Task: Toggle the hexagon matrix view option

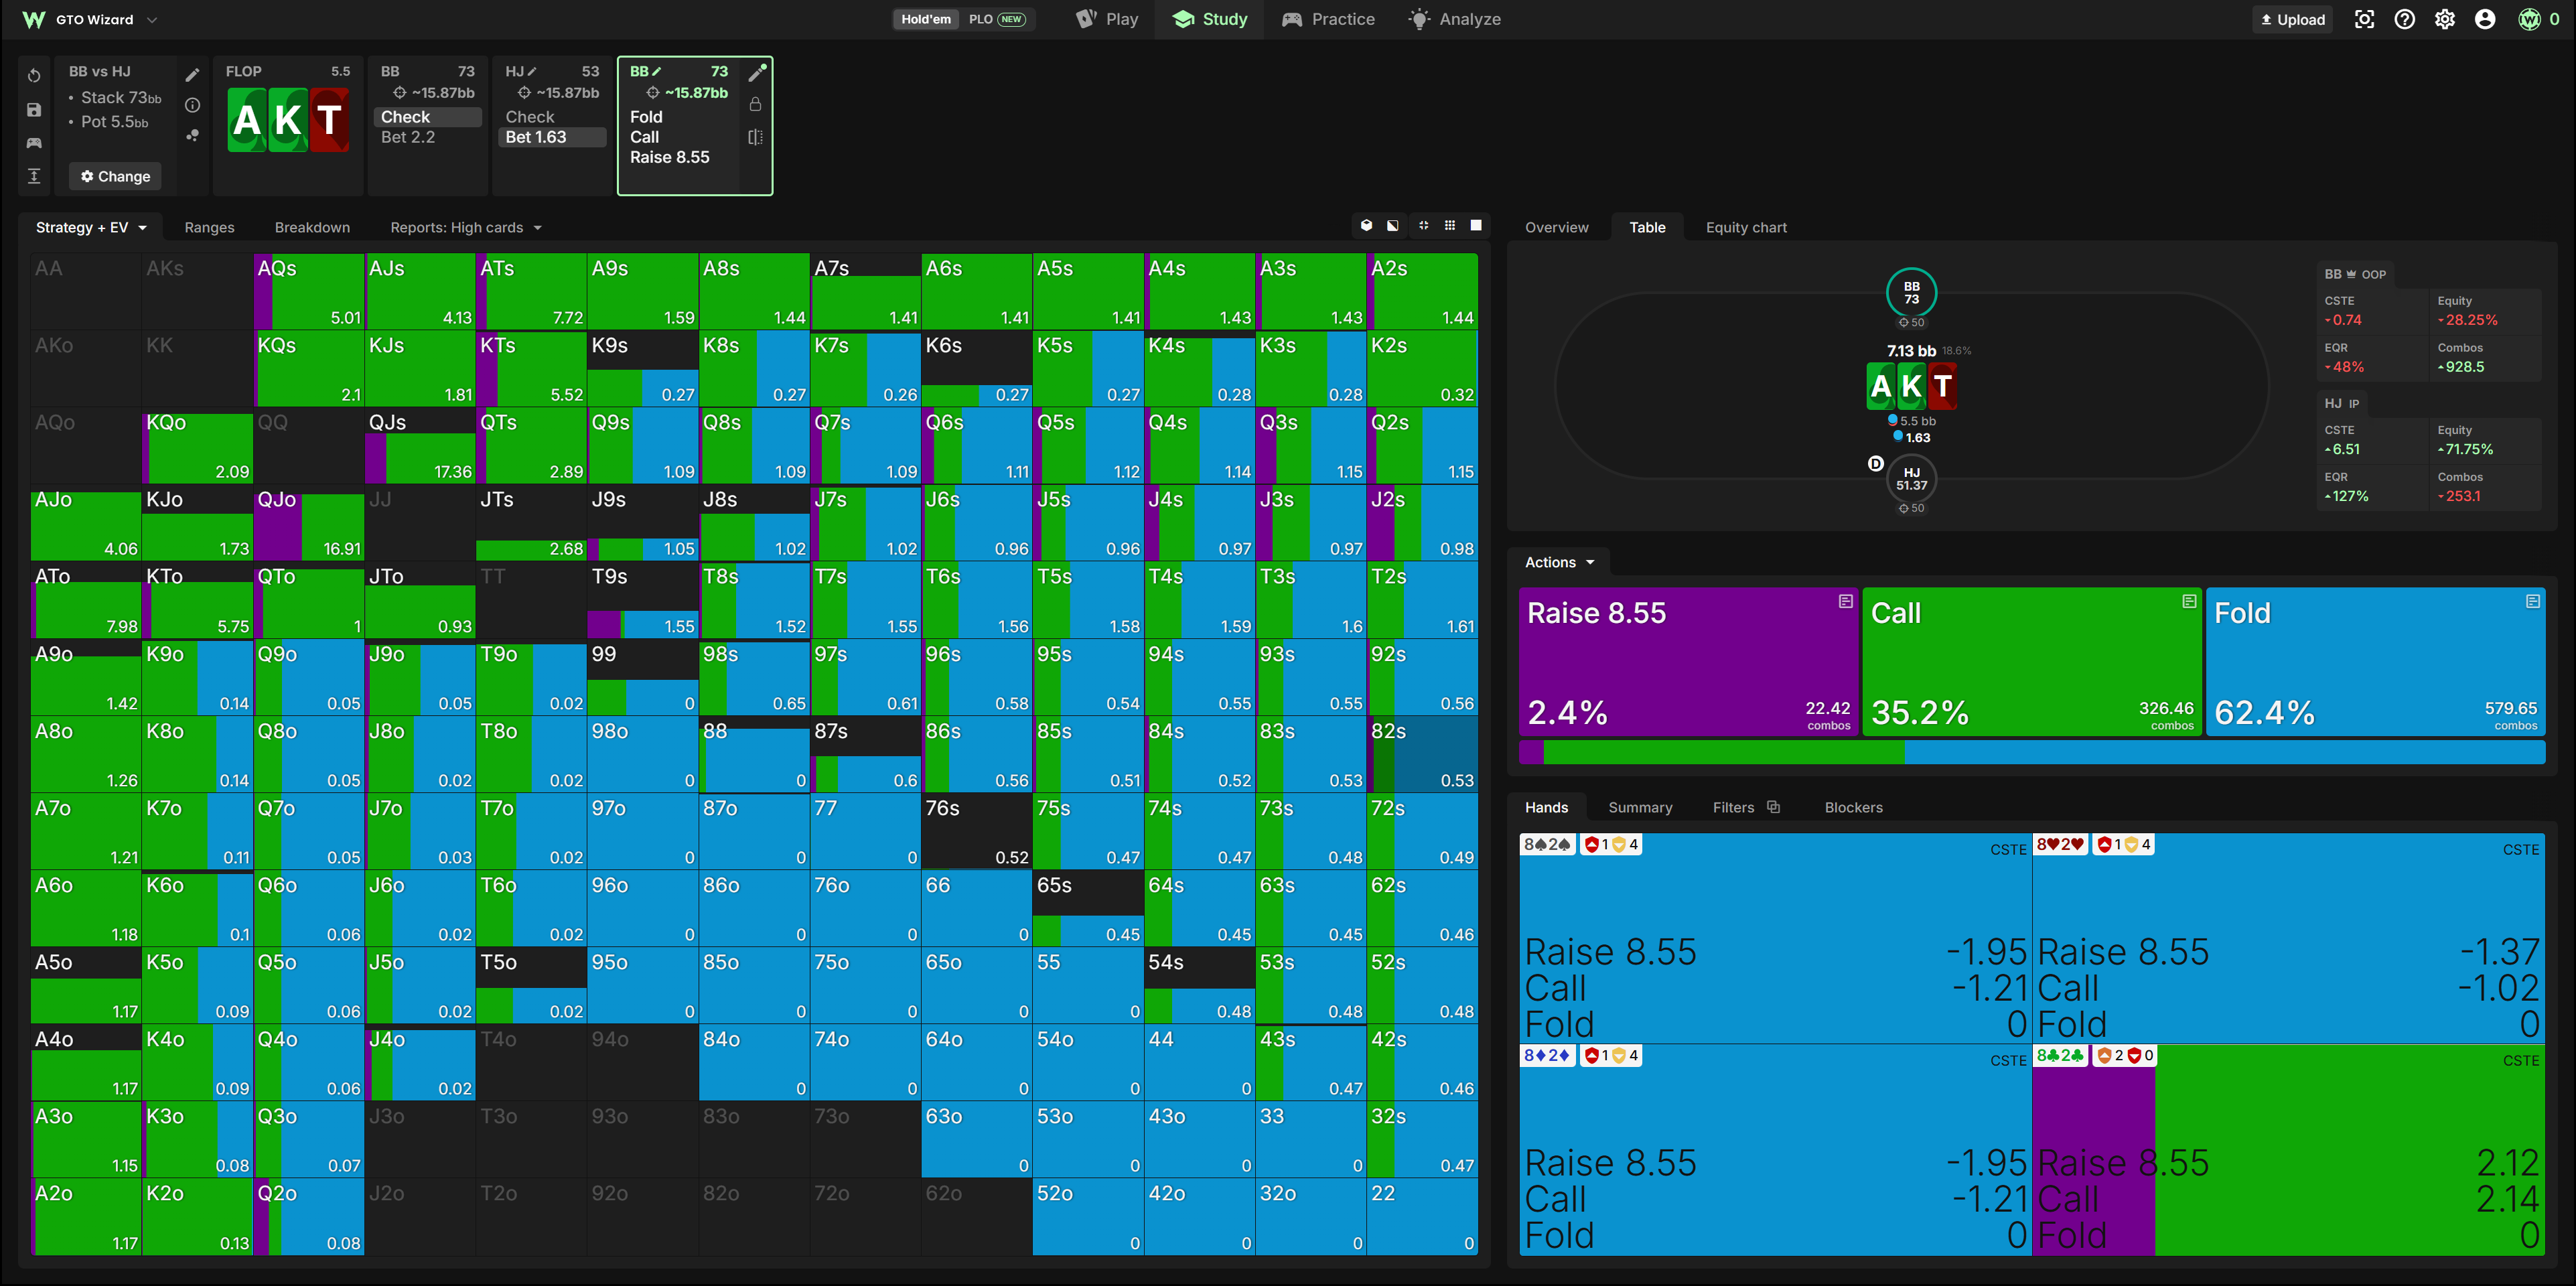Action: click(x=1367, y=226)
